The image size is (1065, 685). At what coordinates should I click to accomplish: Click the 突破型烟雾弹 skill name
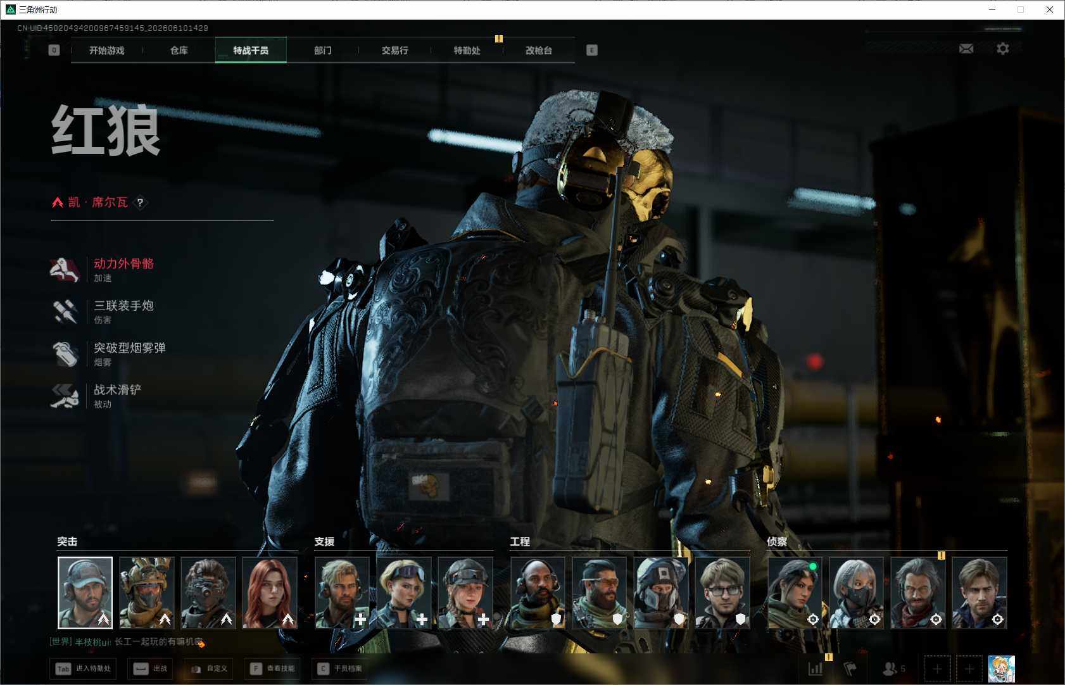[130, 348]
